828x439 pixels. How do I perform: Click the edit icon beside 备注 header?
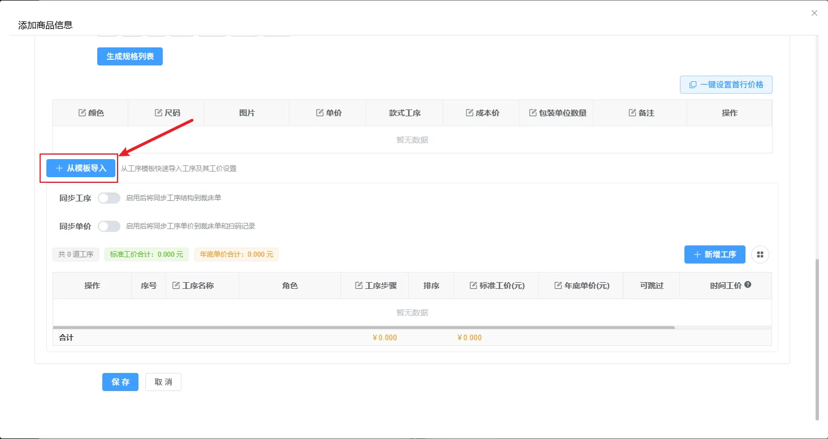tap(632, 113)
